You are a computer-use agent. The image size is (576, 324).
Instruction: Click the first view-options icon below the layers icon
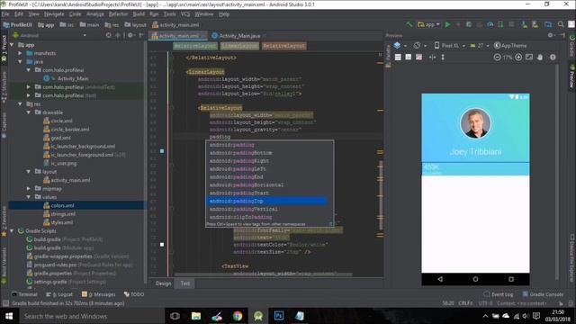pos(398,58)
